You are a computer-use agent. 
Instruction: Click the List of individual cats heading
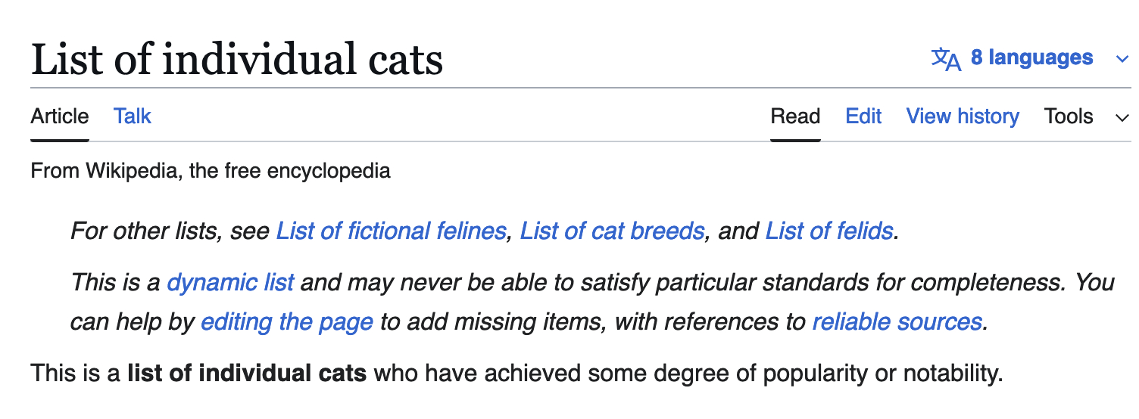point(237,60)
